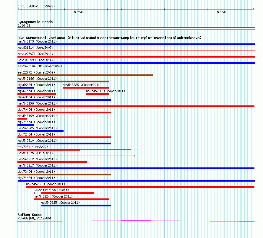Open variant nsv545205 (Cooper2011) label

click(x=37, y=128)
